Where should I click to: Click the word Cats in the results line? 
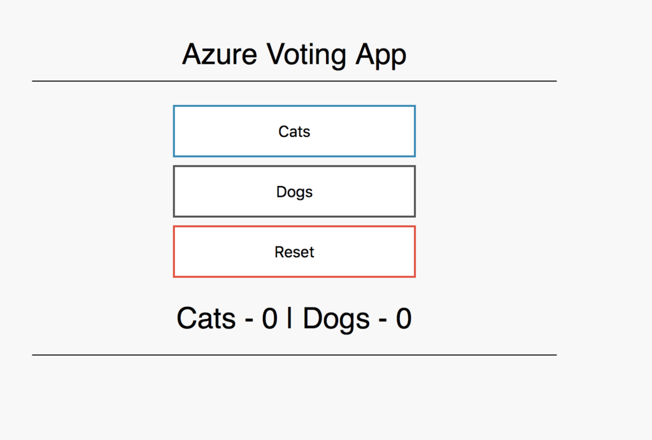click(206, 318)
